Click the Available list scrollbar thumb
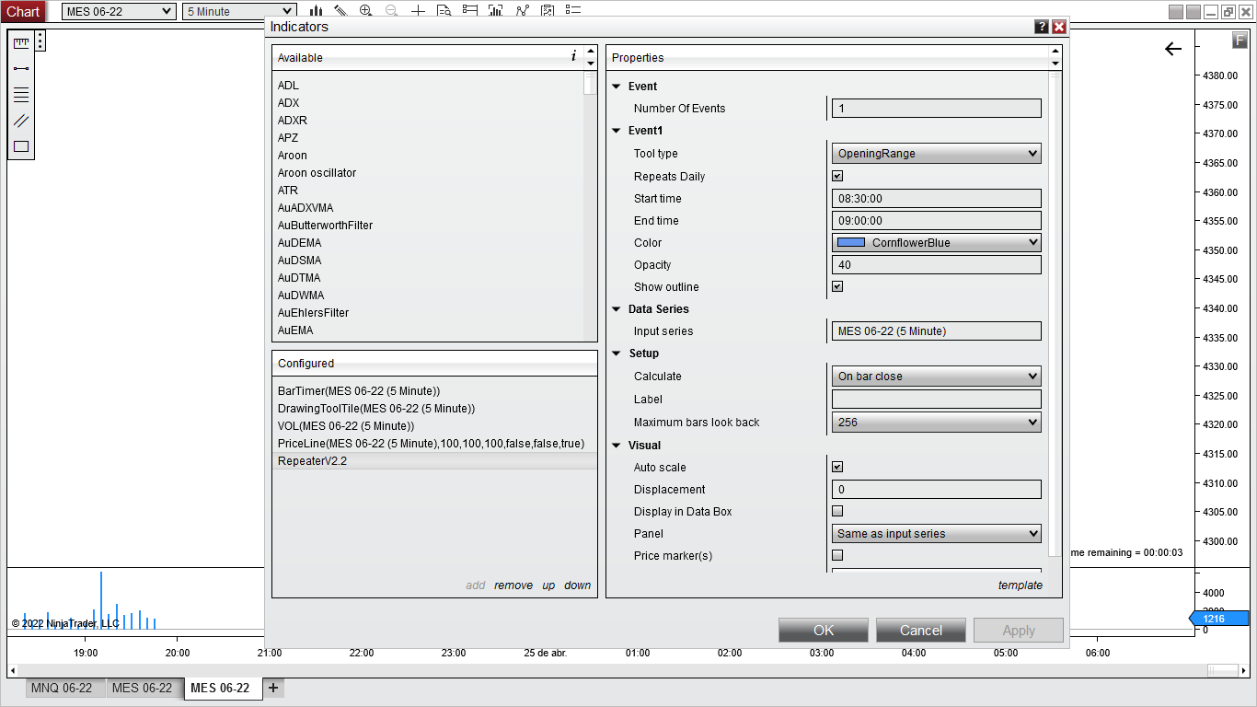Image resolution: width=1257 pixels, height=707 pixels. (x=590, y=85)
